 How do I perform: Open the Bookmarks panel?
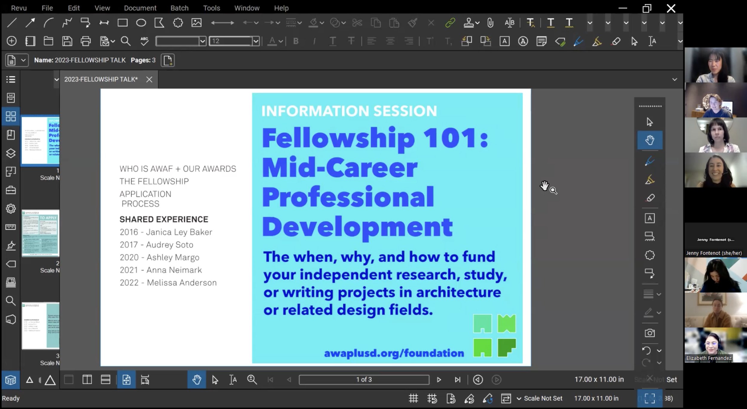(11, 135)
